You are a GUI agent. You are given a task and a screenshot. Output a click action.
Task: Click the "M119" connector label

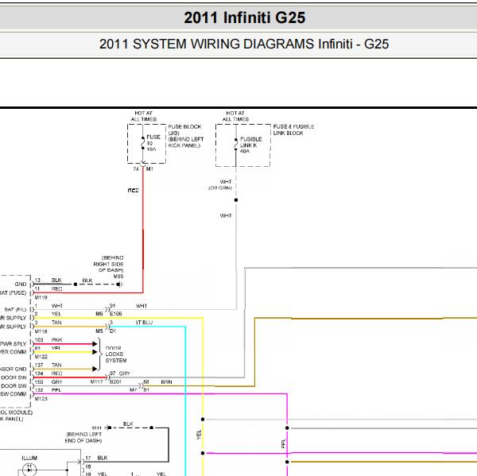click(41, 297)
